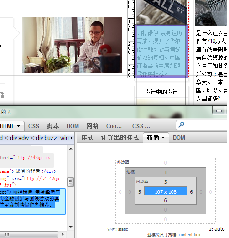The height and width of the screenshot is (238, 229).
Task: Click the vertical scrollbar thumb in HTML tree
Action: 70,182
